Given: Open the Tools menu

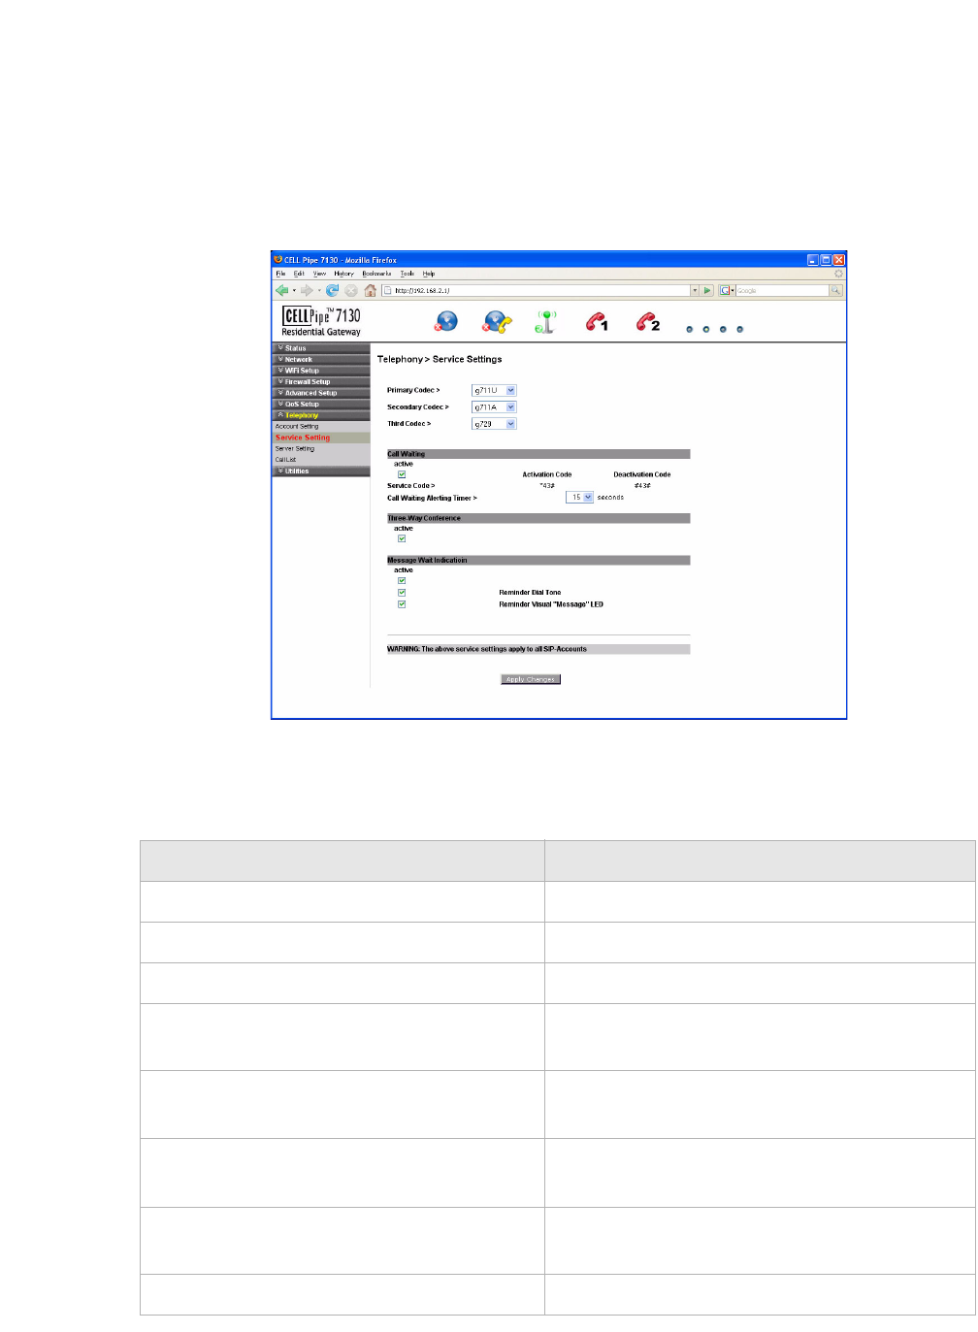Looking at the screenshot, I should [x=407, y=274].
